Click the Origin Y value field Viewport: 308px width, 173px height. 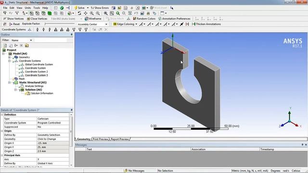click(53, 147)
